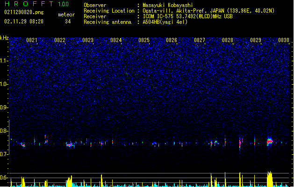
Task: Select the 0828 time marker
Action: pos(228,40)
